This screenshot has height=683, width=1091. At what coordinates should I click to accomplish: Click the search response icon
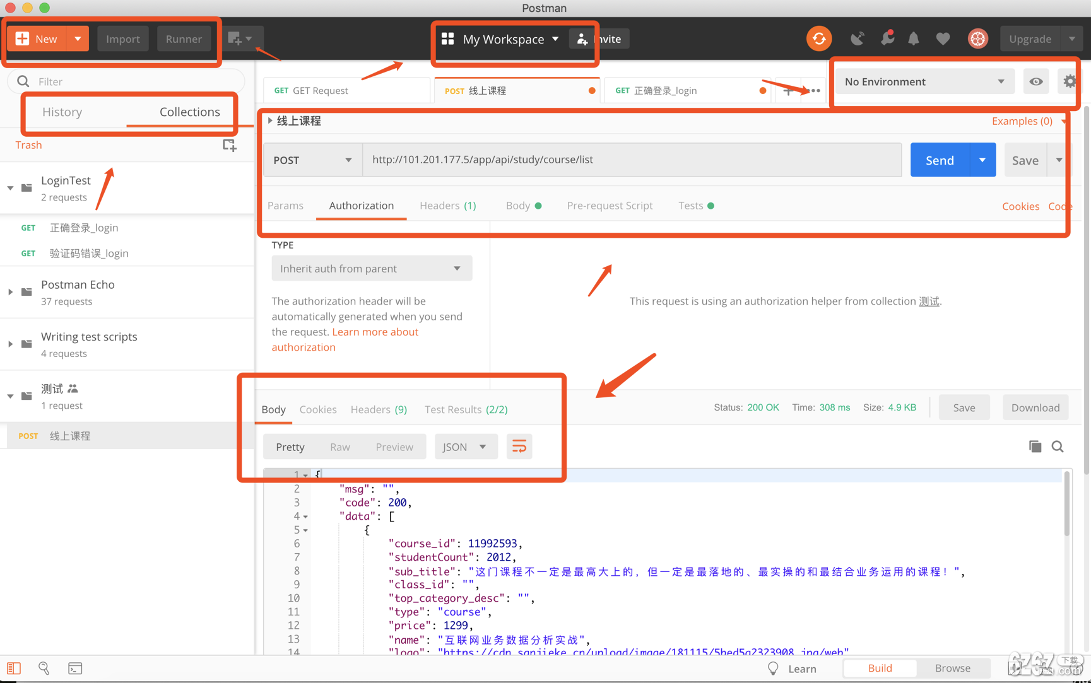1058,447
